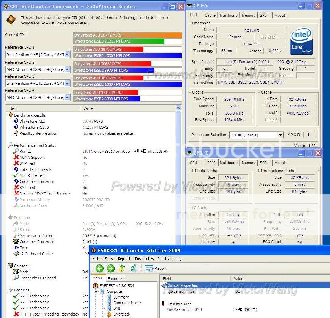Image resolution: width=330 pixels, height=318 pixels.
Task: Open the Favorites menu in EVEREST
Action: 144,258
